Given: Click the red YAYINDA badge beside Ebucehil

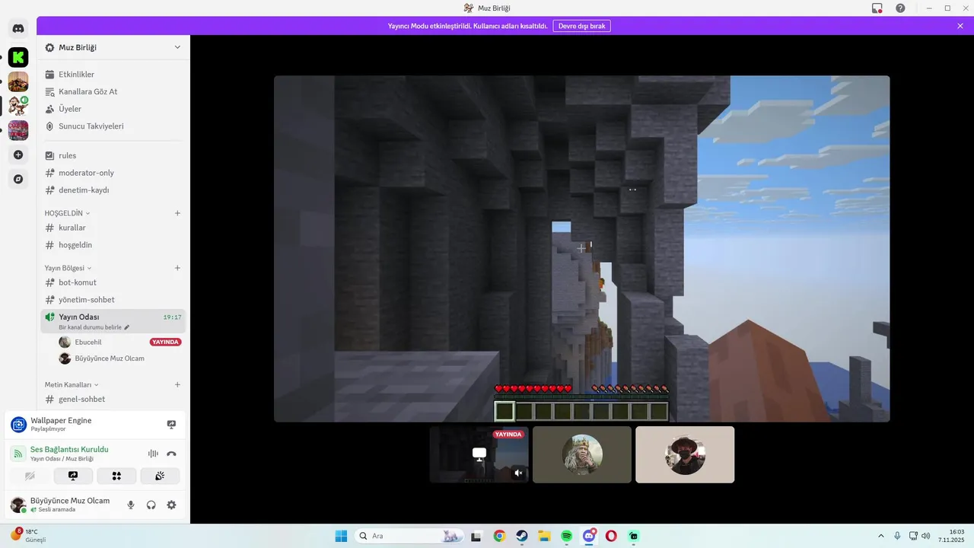Looking at the screenshot, I should (165, 342).
